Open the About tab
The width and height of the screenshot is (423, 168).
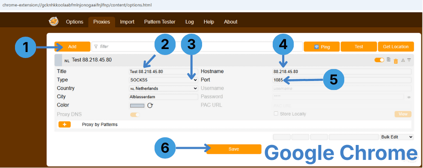(231, 22)
